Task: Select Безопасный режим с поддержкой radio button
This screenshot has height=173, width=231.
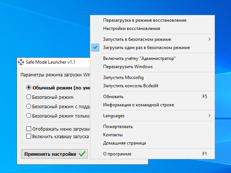Action: pos(28,106)
